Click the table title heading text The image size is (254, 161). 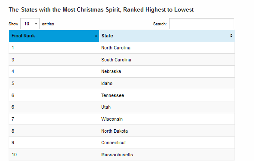[101, 10]
